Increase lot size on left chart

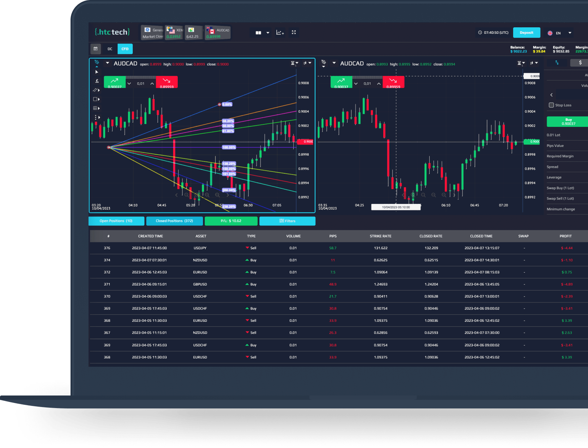tap(152, 83)
